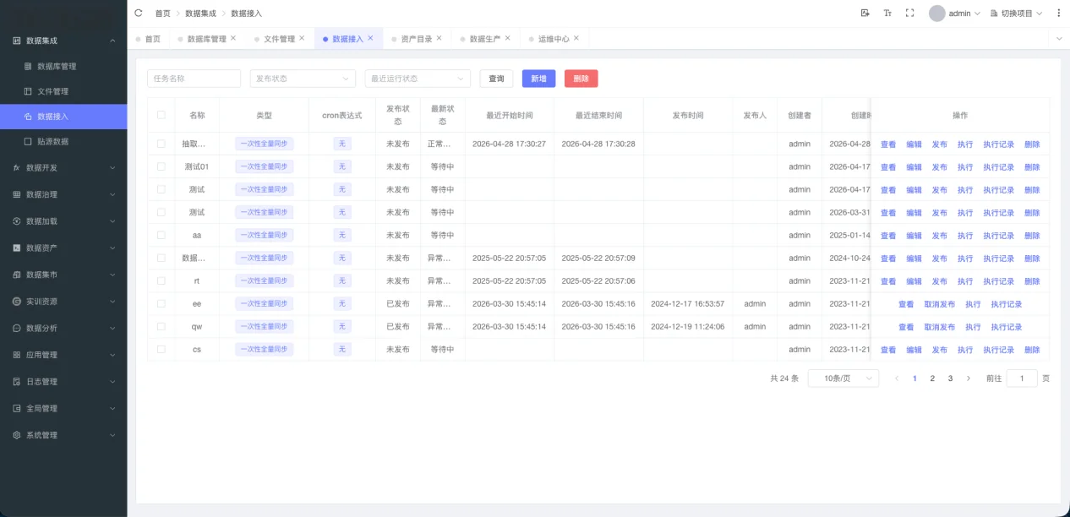
Task: Click 文件管理 sidebar icon
Action: click(28, 91)
